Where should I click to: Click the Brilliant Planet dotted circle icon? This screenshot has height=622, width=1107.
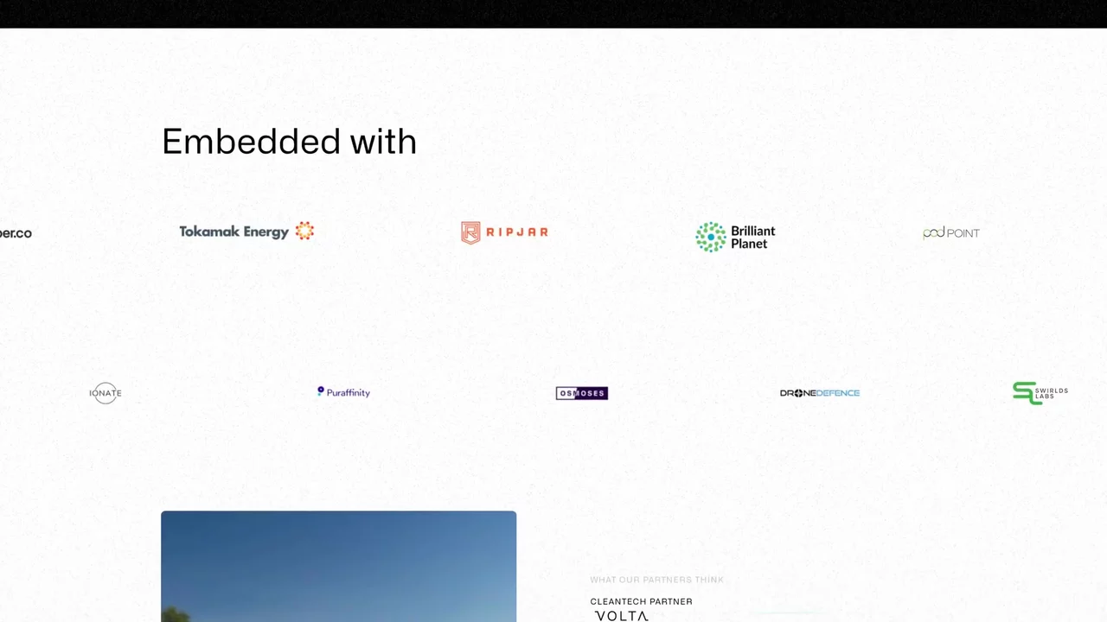point(711,237)
